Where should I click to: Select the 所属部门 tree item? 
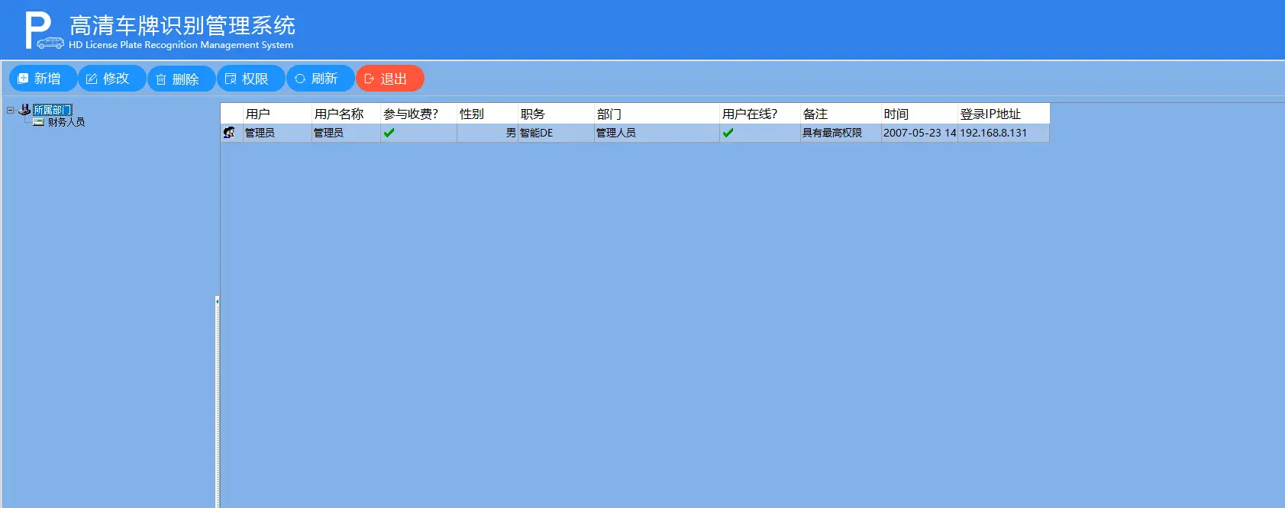pyautogui.click(x=52, y=110)
